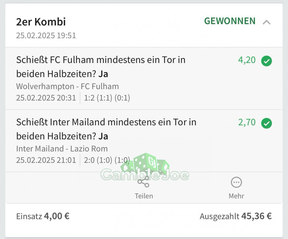The height and width of the screenshot is (239, 288).
Task: Click the result 1:2 (1:1) (0:1)
Action: (x=107, y=98)
